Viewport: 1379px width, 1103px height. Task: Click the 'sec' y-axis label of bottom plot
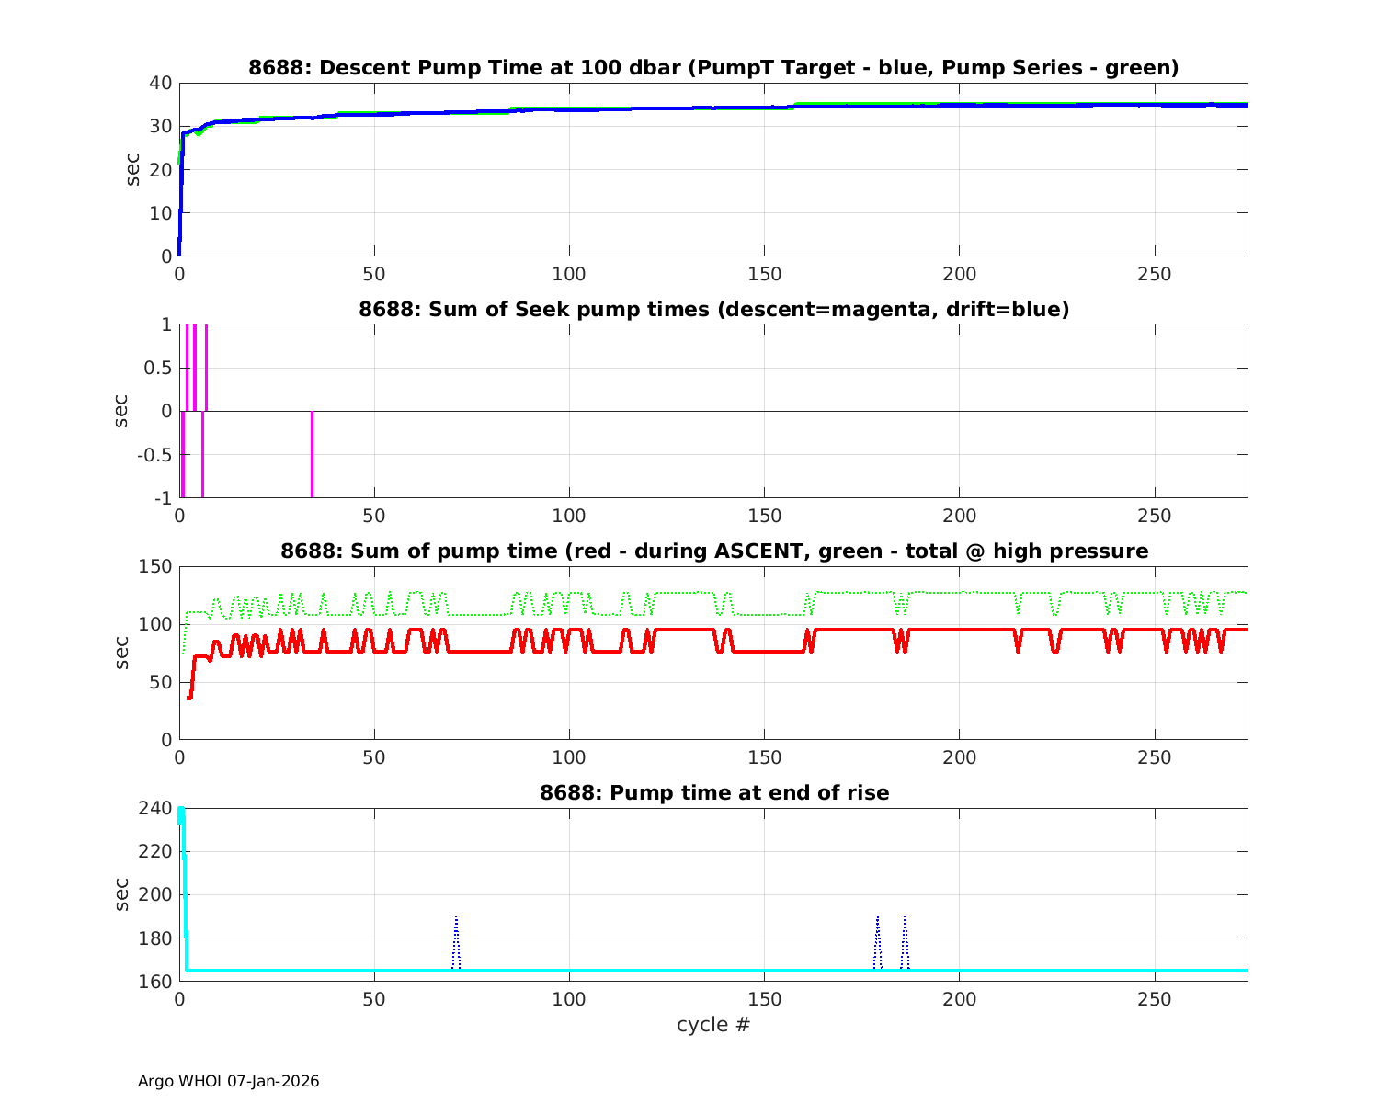click(x=122, y=894)
